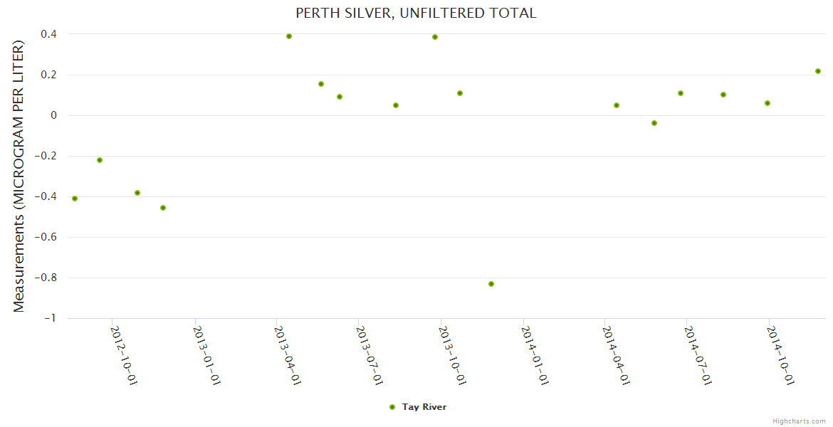Click the lowest data point near -0.83
The image size is (833, 427).
click(491, 284)
